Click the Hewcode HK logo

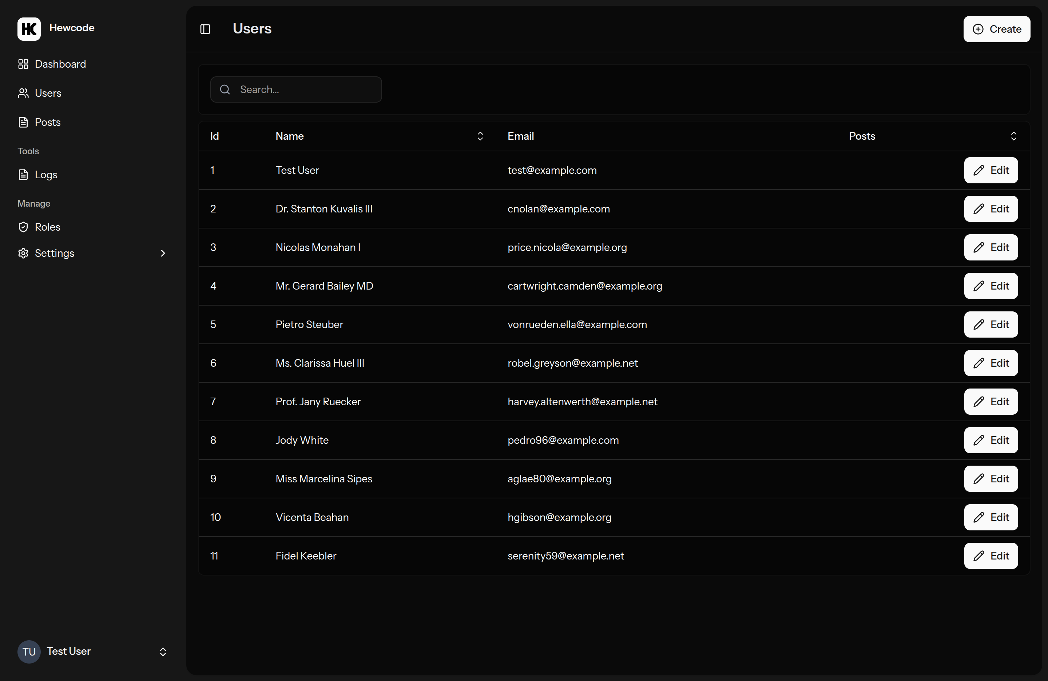[x=29, y=29]
